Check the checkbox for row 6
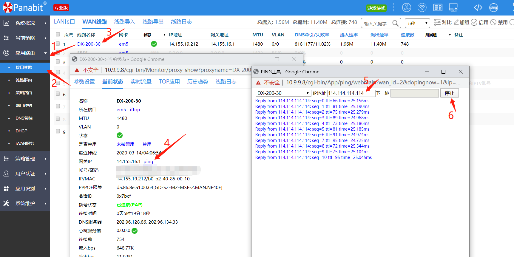The width and height of the screenshot is (514, 257). 58,94
